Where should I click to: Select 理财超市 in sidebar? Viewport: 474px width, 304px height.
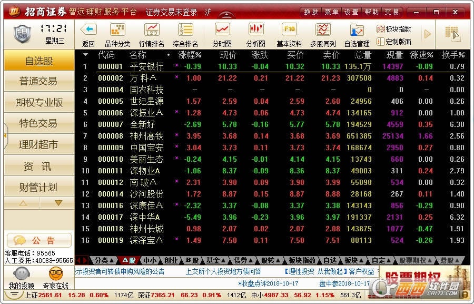[x=39, y=144]
